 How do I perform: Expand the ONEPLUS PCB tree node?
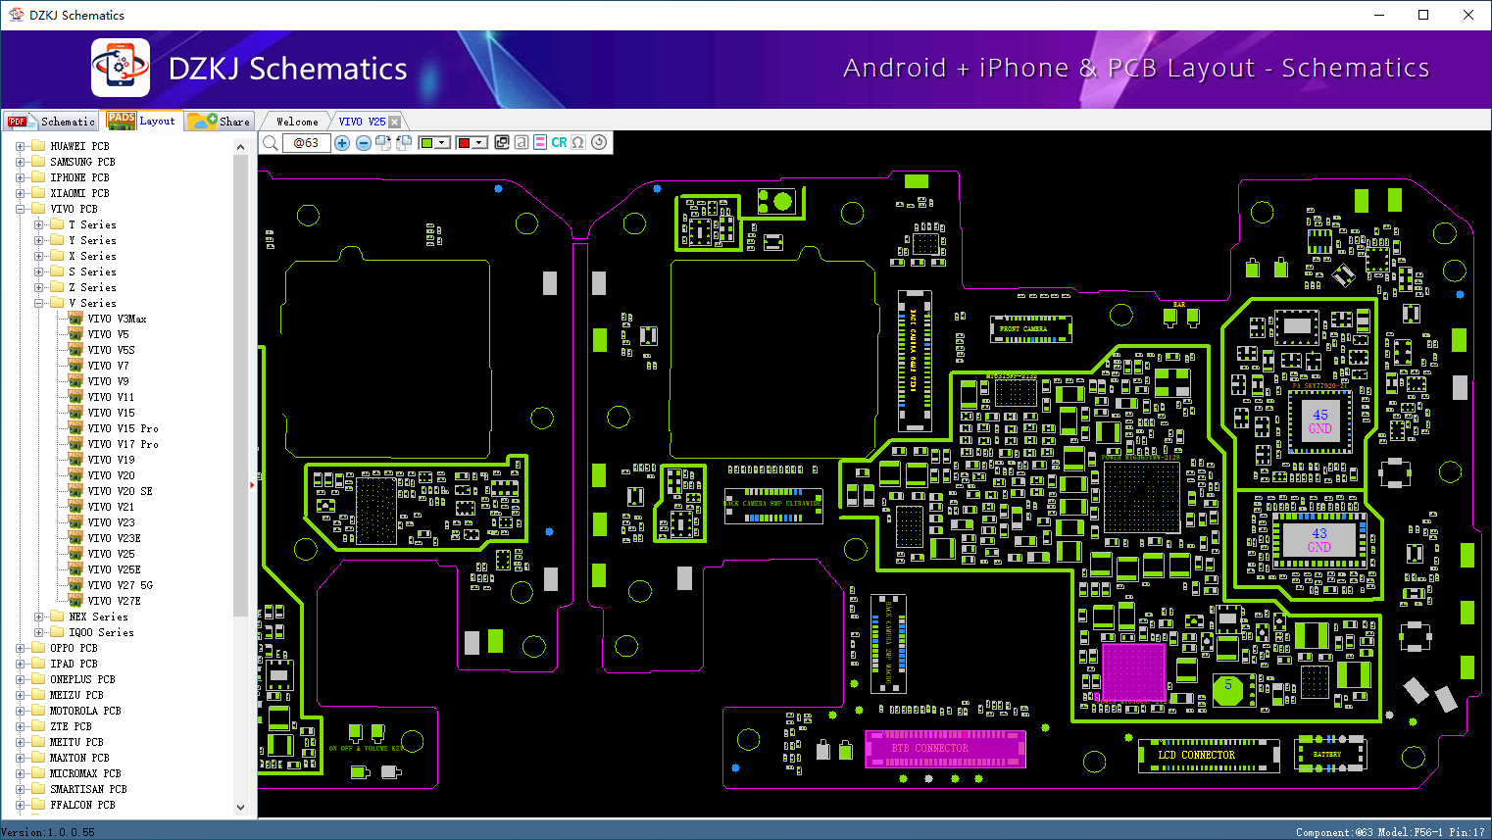[20, 679]
